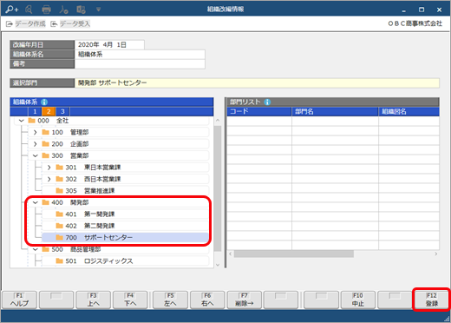Screen dimensions: 451x323
Task: Click the 部門名 column header
Action: (x=335, y=111)
